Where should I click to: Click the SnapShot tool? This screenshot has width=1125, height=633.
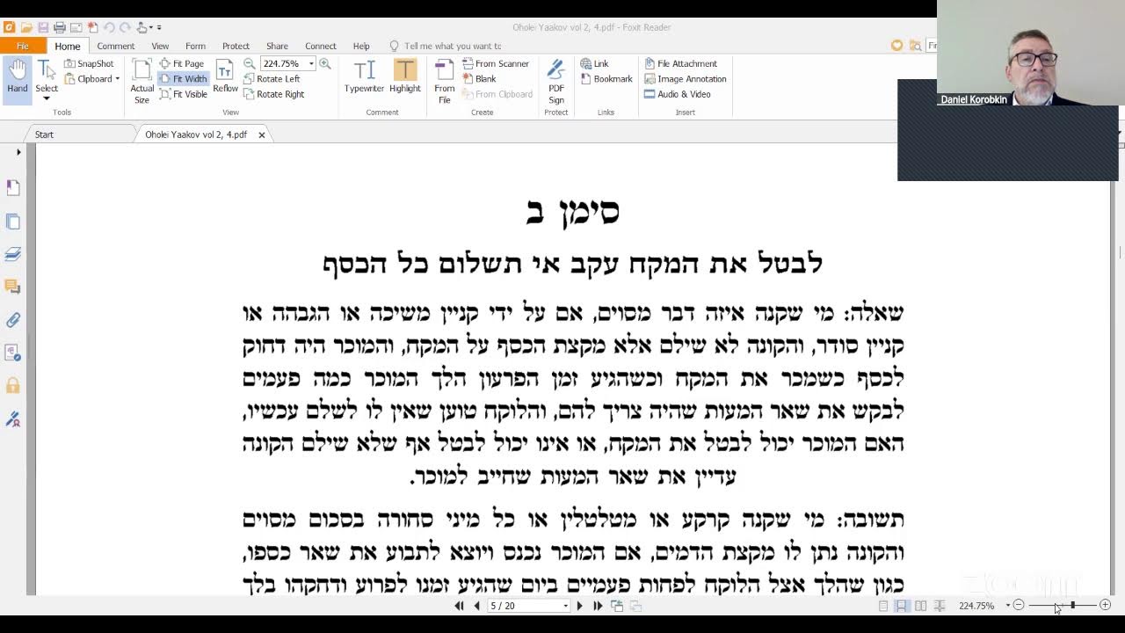pyautogui.click(x=89, y=63)
